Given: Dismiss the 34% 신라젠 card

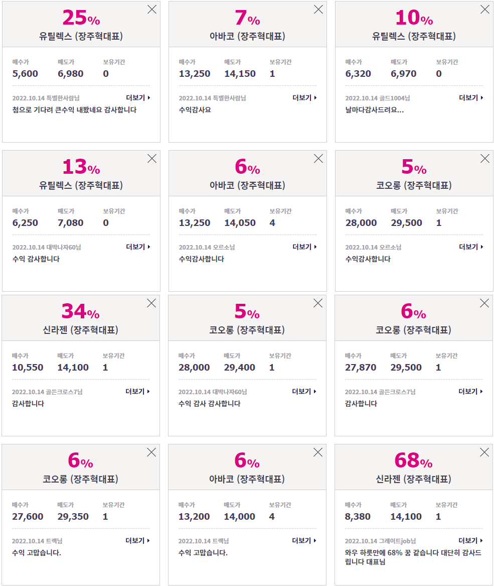Looking at the screenshot, I should 151,303.
